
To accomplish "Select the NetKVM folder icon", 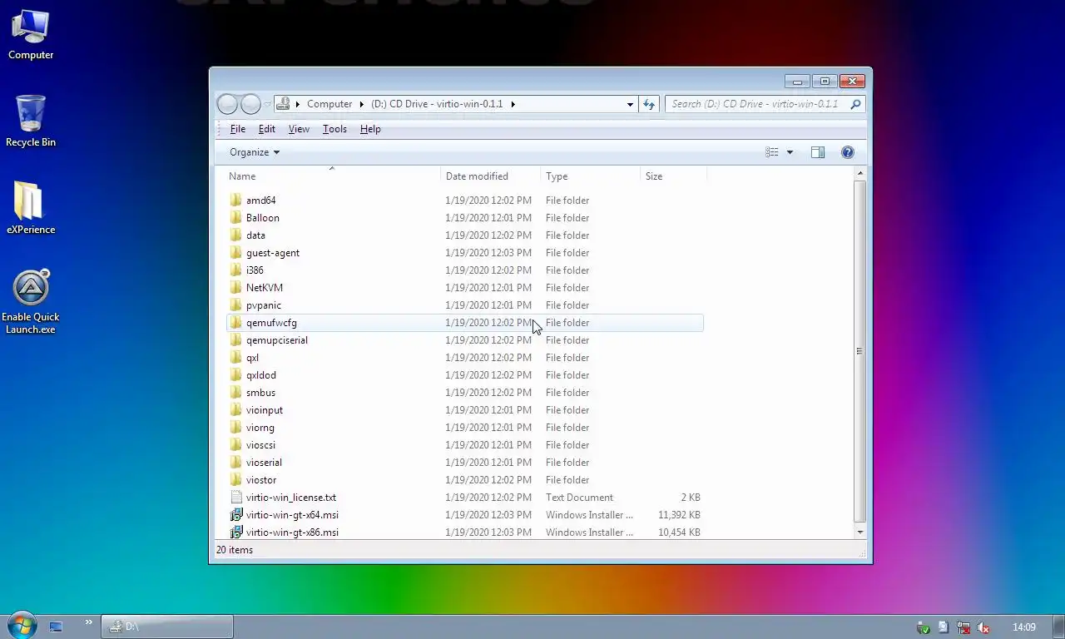I will click(236, 288).
